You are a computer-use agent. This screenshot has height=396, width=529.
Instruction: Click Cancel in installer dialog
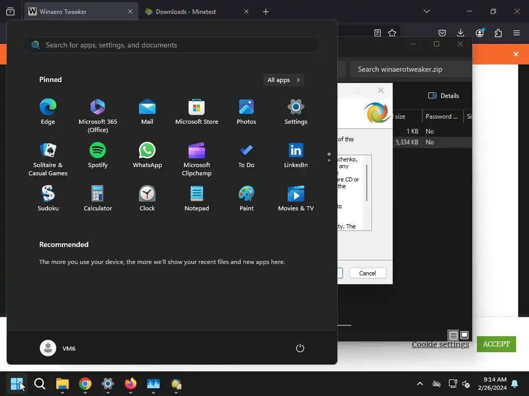(x=368, y=273)
